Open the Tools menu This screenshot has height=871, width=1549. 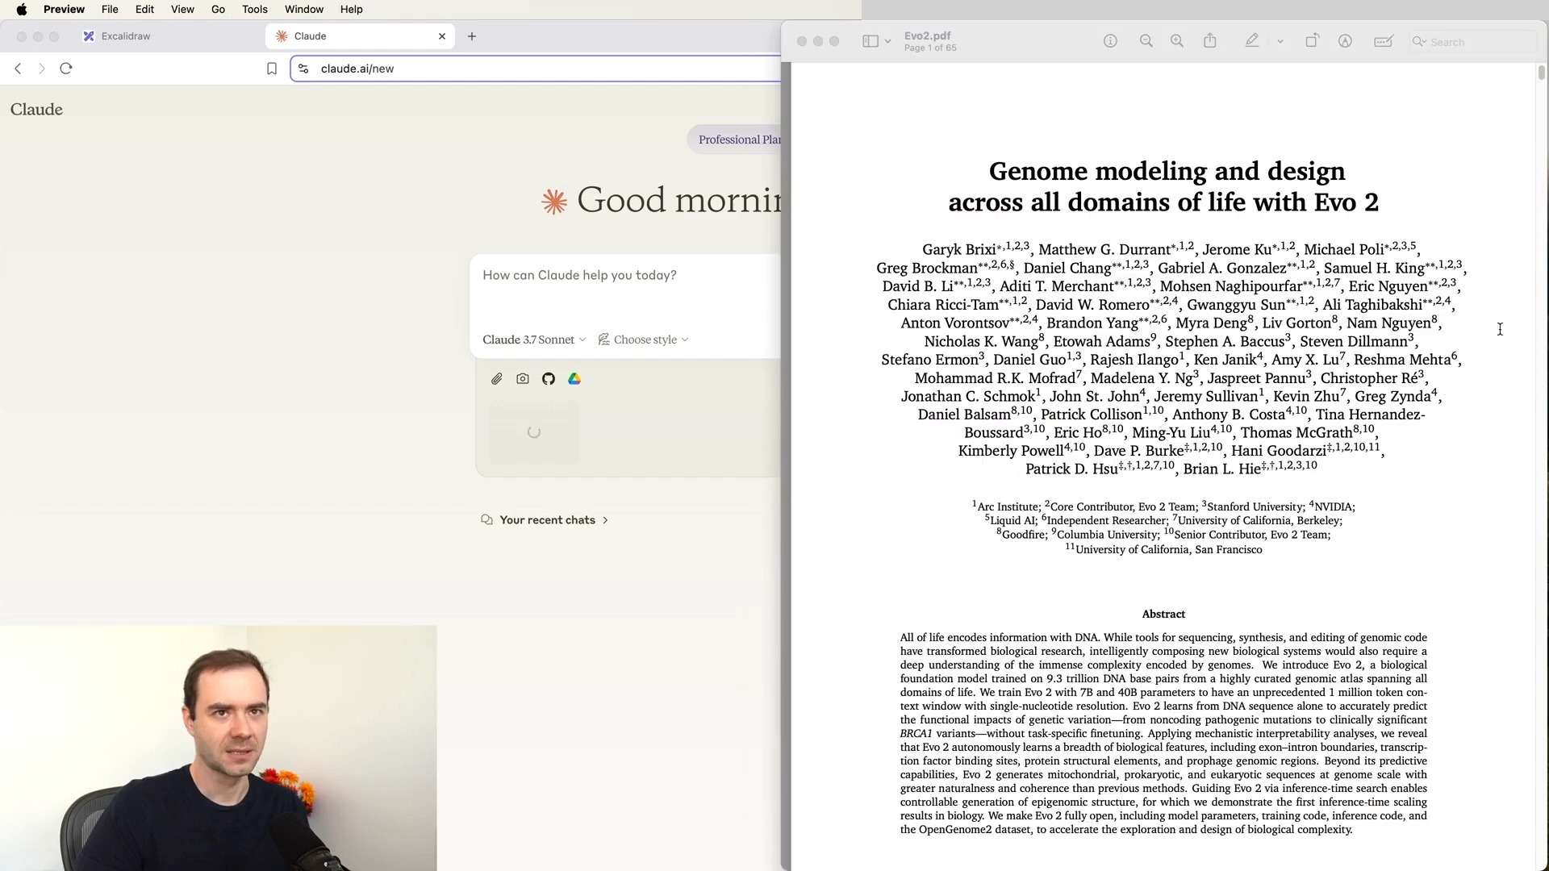[254, 10]
